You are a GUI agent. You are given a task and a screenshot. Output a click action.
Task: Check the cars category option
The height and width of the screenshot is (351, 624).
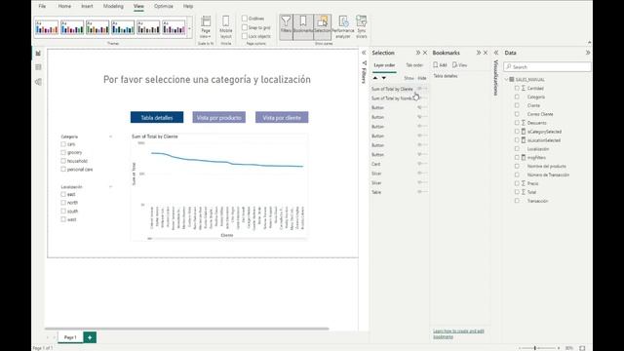pyautogui.click(x=63, y=144)
